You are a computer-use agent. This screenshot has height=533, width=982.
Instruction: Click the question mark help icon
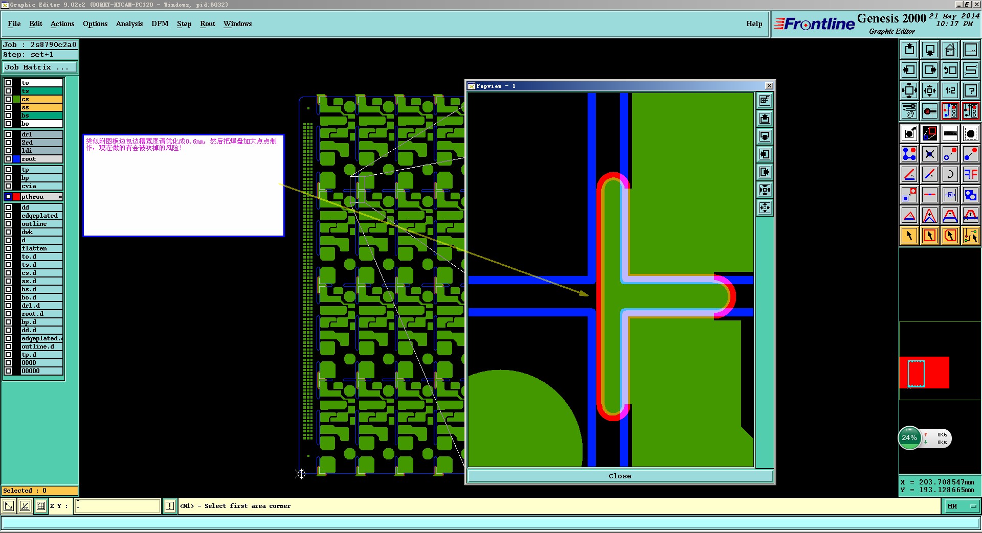pos(971,90)
